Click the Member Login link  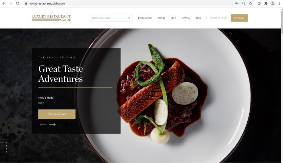click(x=218, y=18)
